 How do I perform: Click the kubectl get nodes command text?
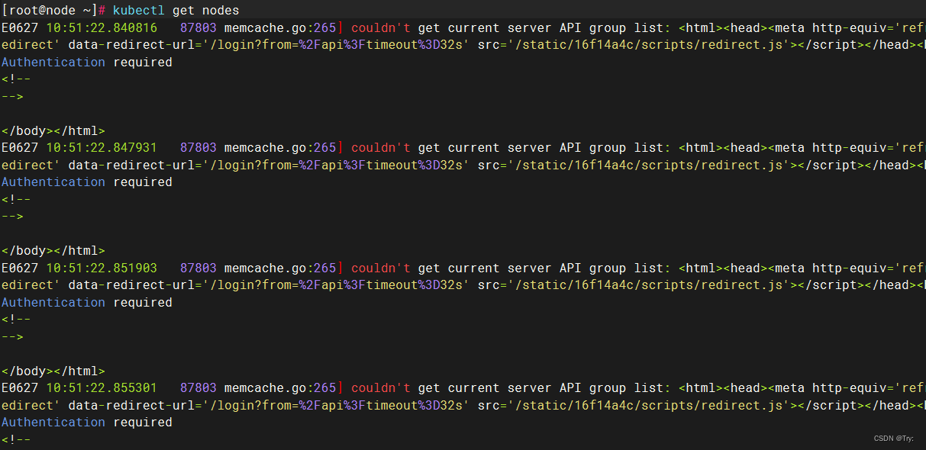pos(176,10)
